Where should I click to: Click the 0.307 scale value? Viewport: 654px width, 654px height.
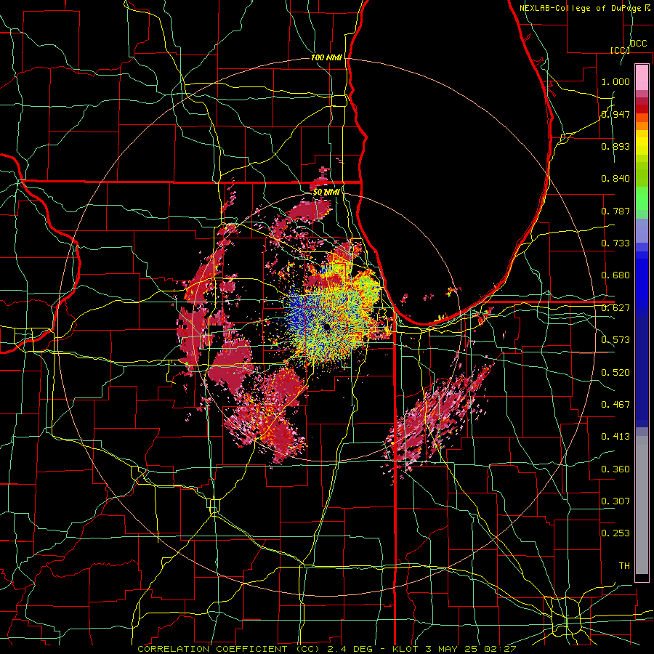pyautogui.click(x=615, y=501)
